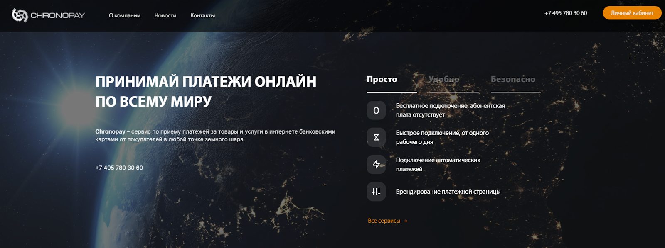The height and width of the screenshot is (248, 665).
Task: Open the Все сервисы link
Action: (384, 221)
